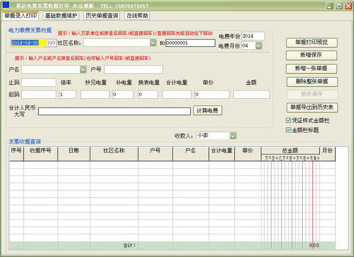Expand the 户名 combo box
This screenshot has height=257, width=354.
[83, 69]
